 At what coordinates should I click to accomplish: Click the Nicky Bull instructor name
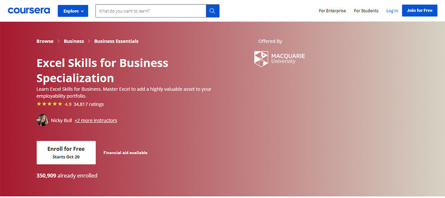point(62,120)
